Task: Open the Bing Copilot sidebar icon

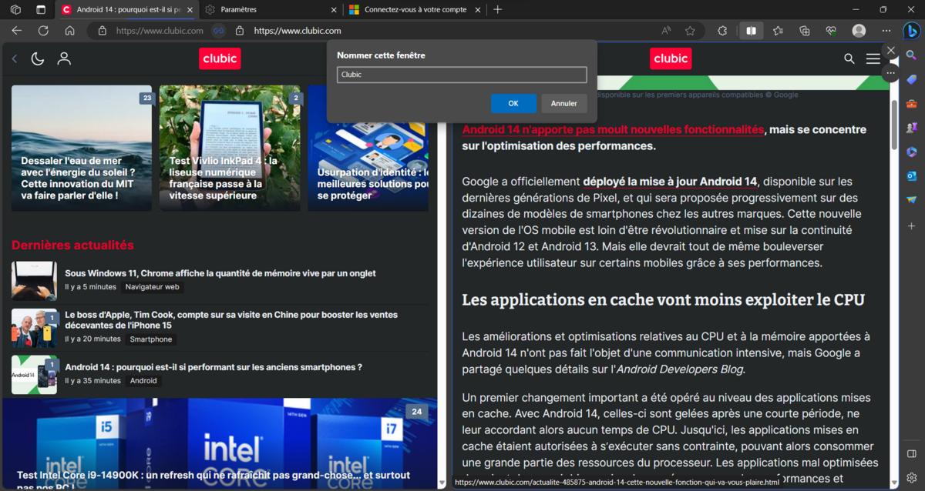Action: pyautogui.click(x=912, y=31)
